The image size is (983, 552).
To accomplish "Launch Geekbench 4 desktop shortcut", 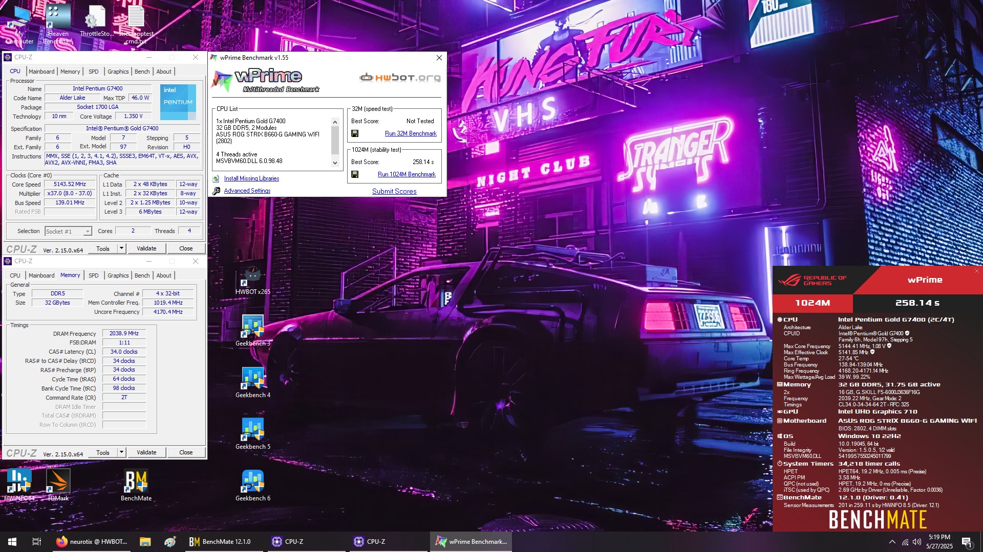I will tap(253, 383).
